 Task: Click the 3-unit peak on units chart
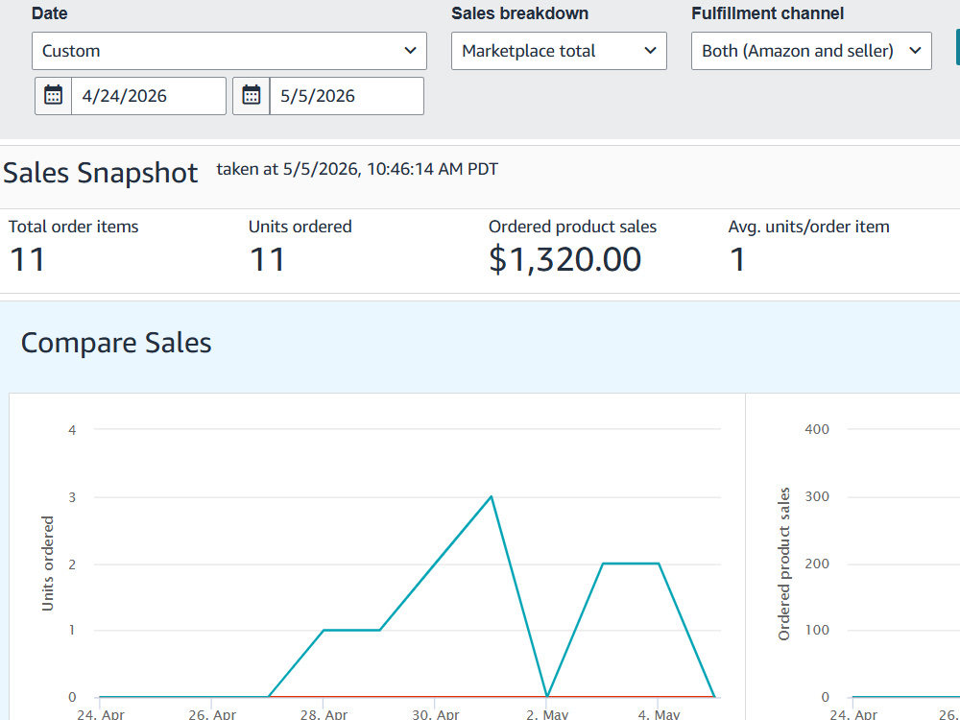tap(491, 496)
